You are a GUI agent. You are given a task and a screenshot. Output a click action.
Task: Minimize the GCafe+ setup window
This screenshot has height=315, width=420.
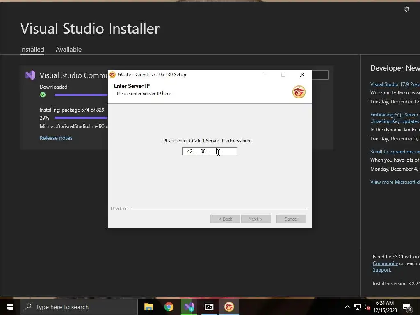point(265,75)
